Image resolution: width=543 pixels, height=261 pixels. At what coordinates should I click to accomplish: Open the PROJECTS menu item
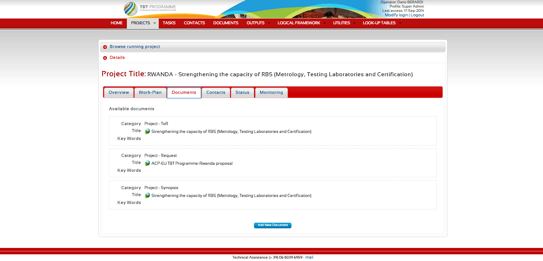point(141,23)
